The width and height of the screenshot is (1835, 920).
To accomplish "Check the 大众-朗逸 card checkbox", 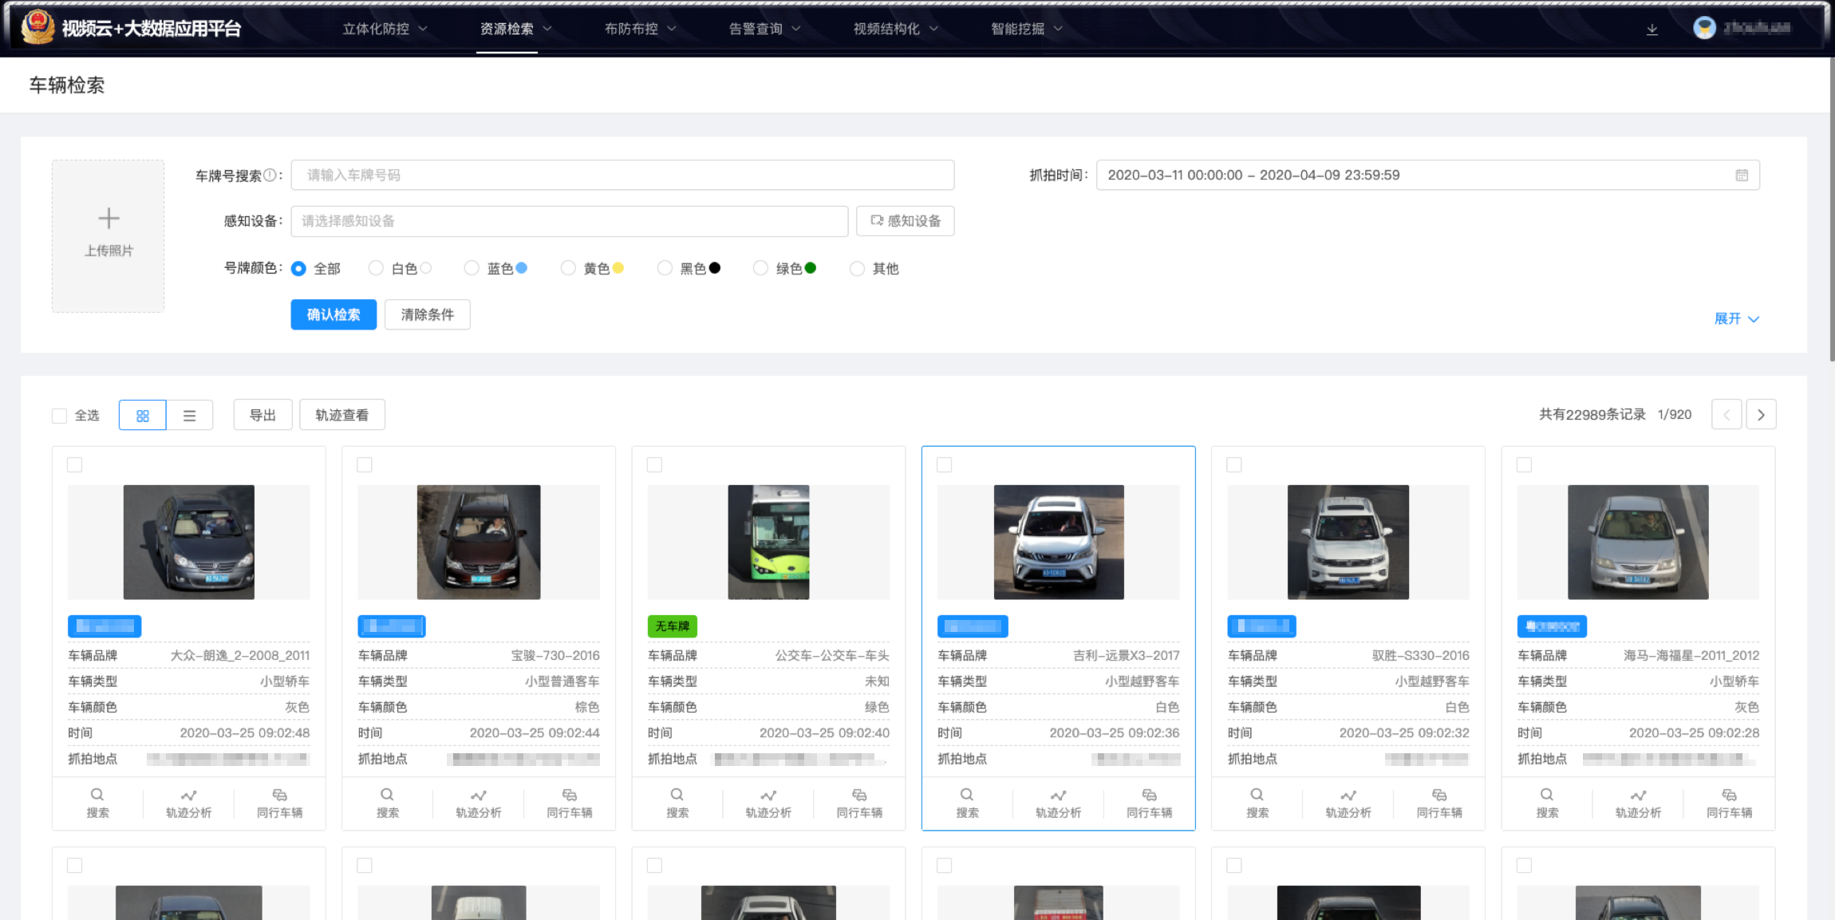I will (75, 464).
